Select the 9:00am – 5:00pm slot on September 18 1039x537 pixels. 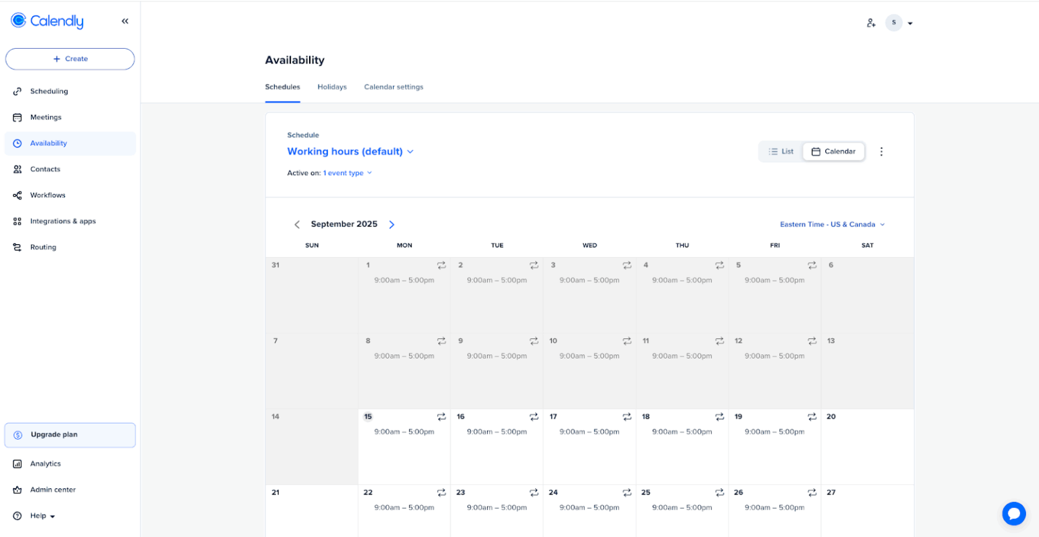point(683,431)
